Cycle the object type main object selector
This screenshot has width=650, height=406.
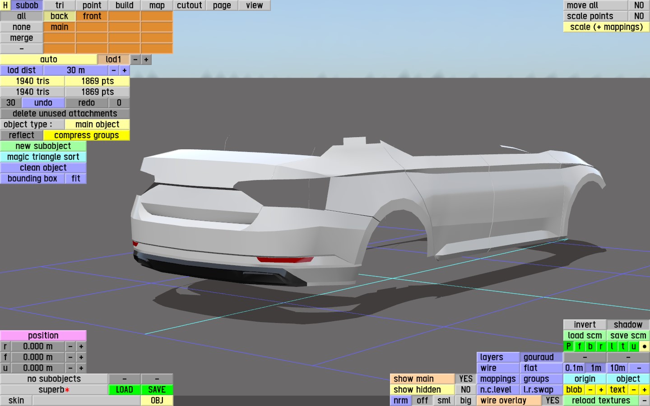(x=97, y=125)
